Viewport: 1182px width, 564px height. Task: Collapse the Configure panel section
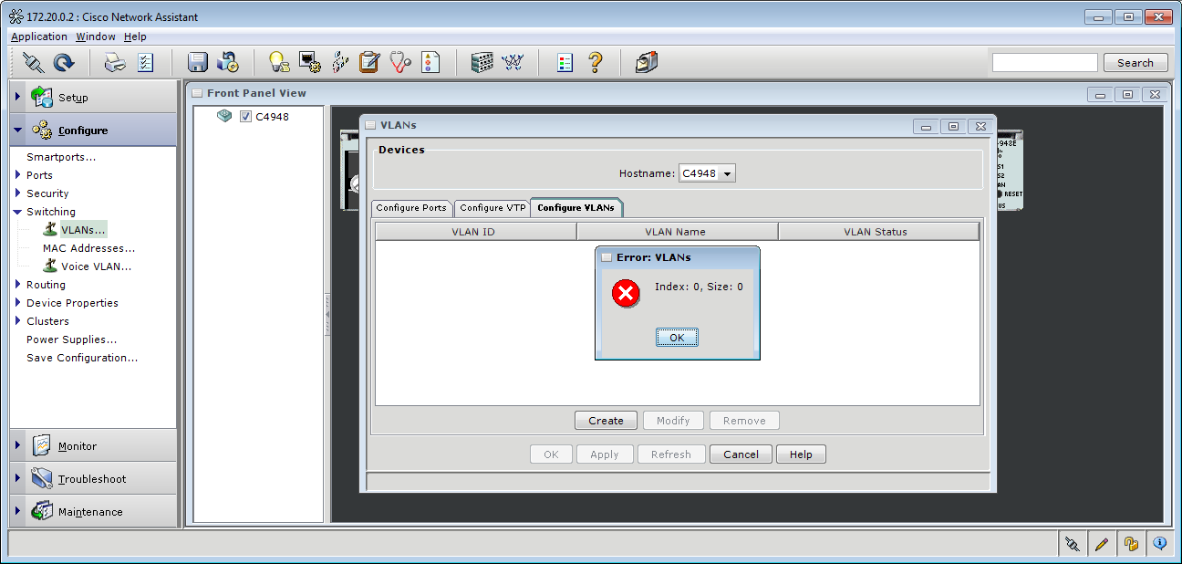(17, 131)
